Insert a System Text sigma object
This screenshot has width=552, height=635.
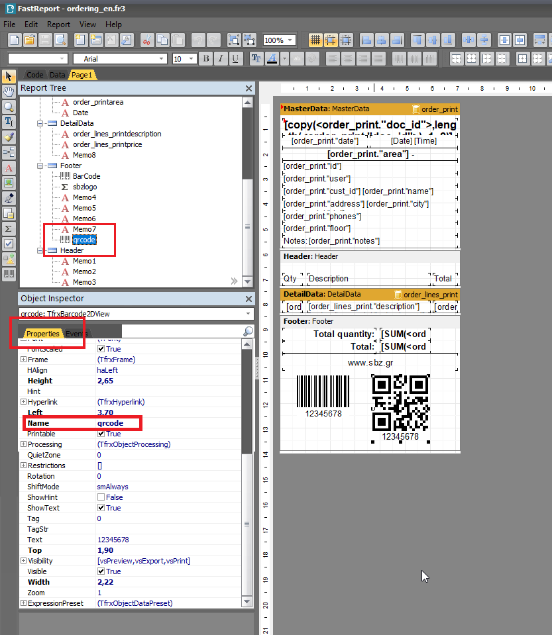point(9,228)
